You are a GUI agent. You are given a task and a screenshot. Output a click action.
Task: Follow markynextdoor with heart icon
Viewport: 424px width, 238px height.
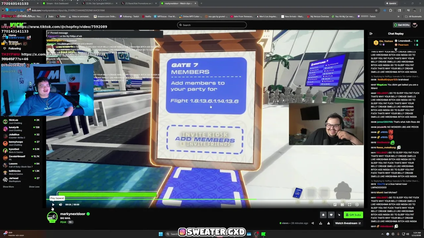click(x=331, y=215)
